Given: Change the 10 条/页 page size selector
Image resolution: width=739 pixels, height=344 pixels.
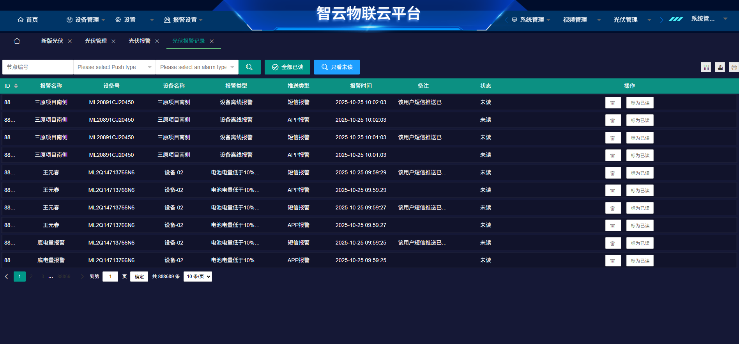Looking at the screenshot, I should point(198,277).
